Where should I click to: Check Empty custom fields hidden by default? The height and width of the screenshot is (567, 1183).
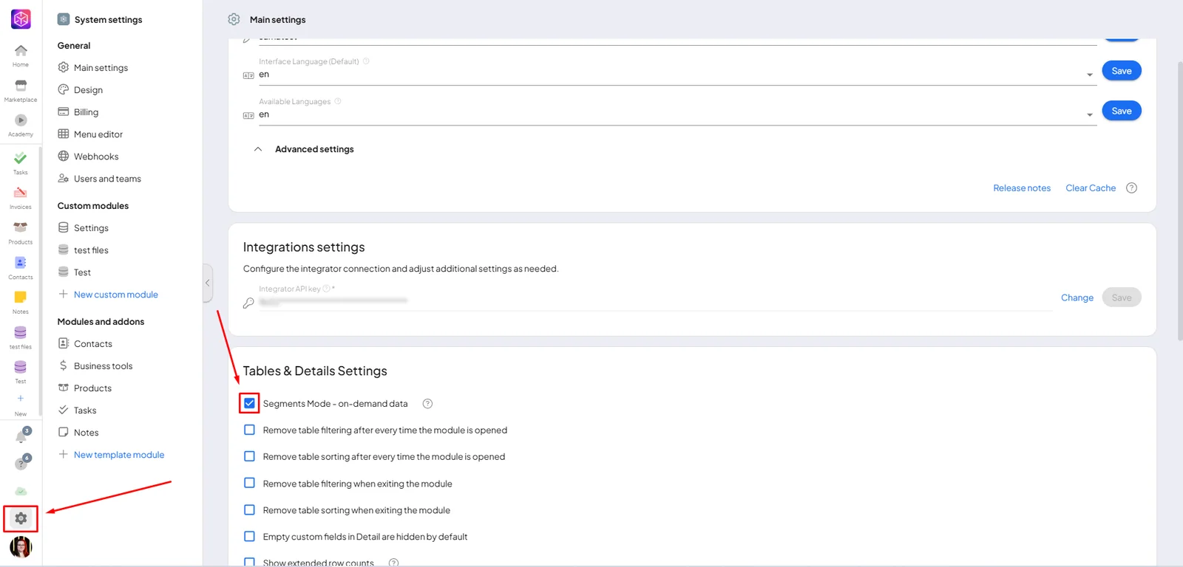(x=249, y=536)
